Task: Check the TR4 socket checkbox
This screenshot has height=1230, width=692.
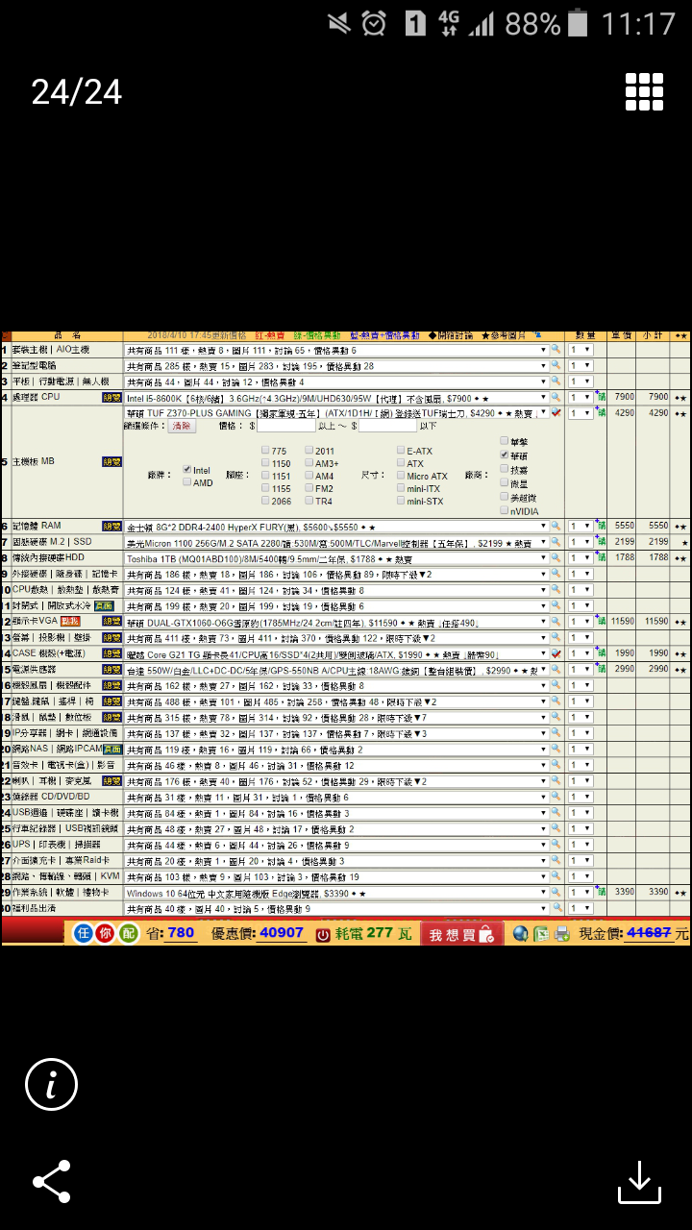Action: click(309, 501)
